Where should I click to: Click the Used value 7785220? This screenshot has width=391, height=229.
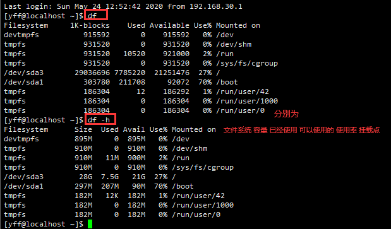coord(129,73)
